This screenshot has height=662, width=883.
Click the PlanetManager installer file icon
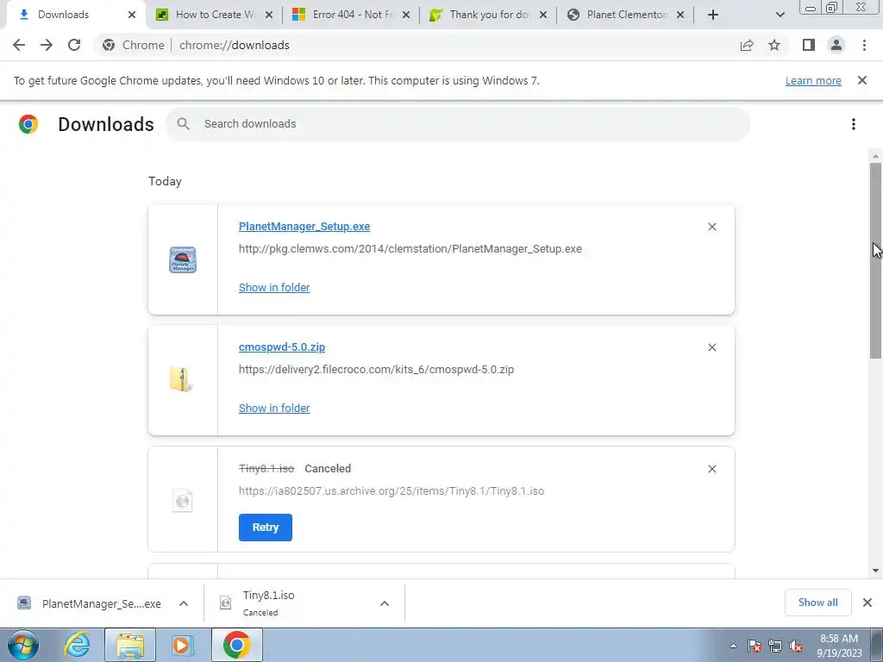[x=183, y=259]
